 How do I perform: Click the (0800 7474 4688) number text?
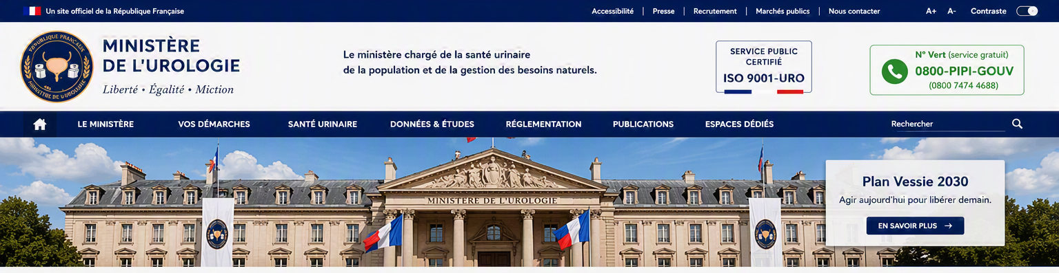pyautogui.click(x=963, y=86)
